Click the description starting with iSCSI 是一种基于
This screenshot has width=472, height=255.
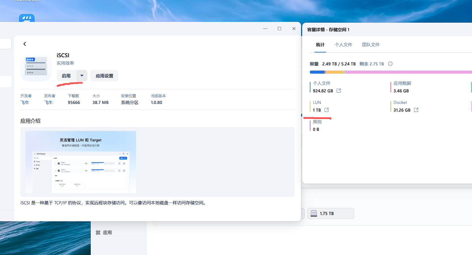coord(113,203)
